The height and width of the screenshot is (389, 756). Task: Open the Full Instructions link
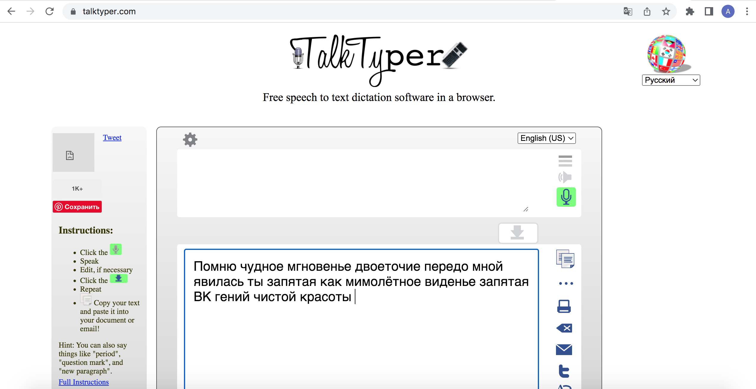point(84,382)
